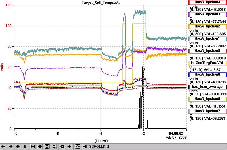Click the value text VAL=77.7344
Viewport: 227px width, 150px height.
pyautogui.click(x=215, y=22)
